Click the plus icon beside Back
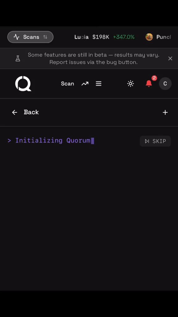This screenshot has height=317, width=178. point(165,112)
